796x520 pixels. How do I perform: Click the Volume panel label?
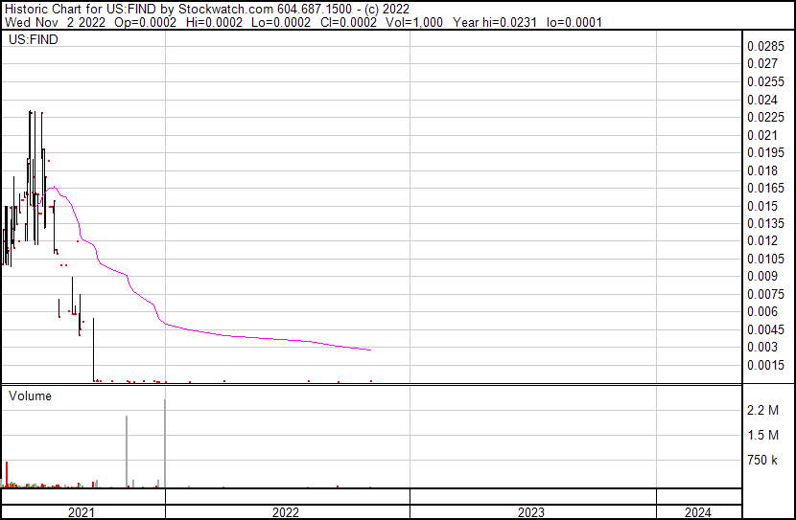pos(30,396)
